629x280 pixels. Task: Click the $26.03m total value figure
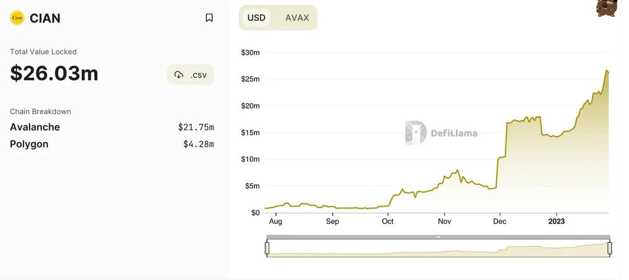coord(54,73)
